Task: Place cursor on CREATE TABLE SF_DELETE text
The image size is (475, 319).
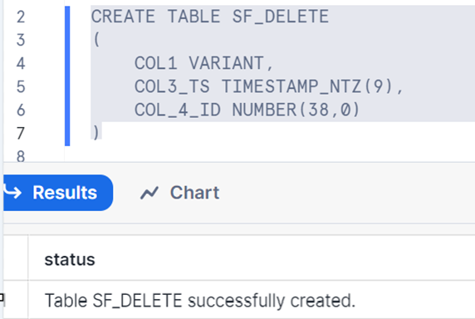Action: click(x=210, y=17)
